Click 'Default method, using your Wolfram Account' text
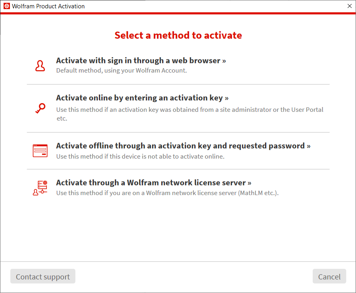356x293 pixels. [x=122, y=71]
